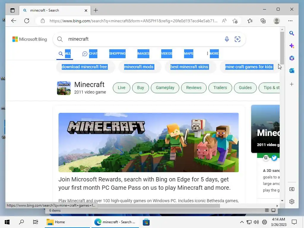Add this page to favorites
Image resolution: width=304 pixels, height=228 pixels.
(x=235, y=21)
